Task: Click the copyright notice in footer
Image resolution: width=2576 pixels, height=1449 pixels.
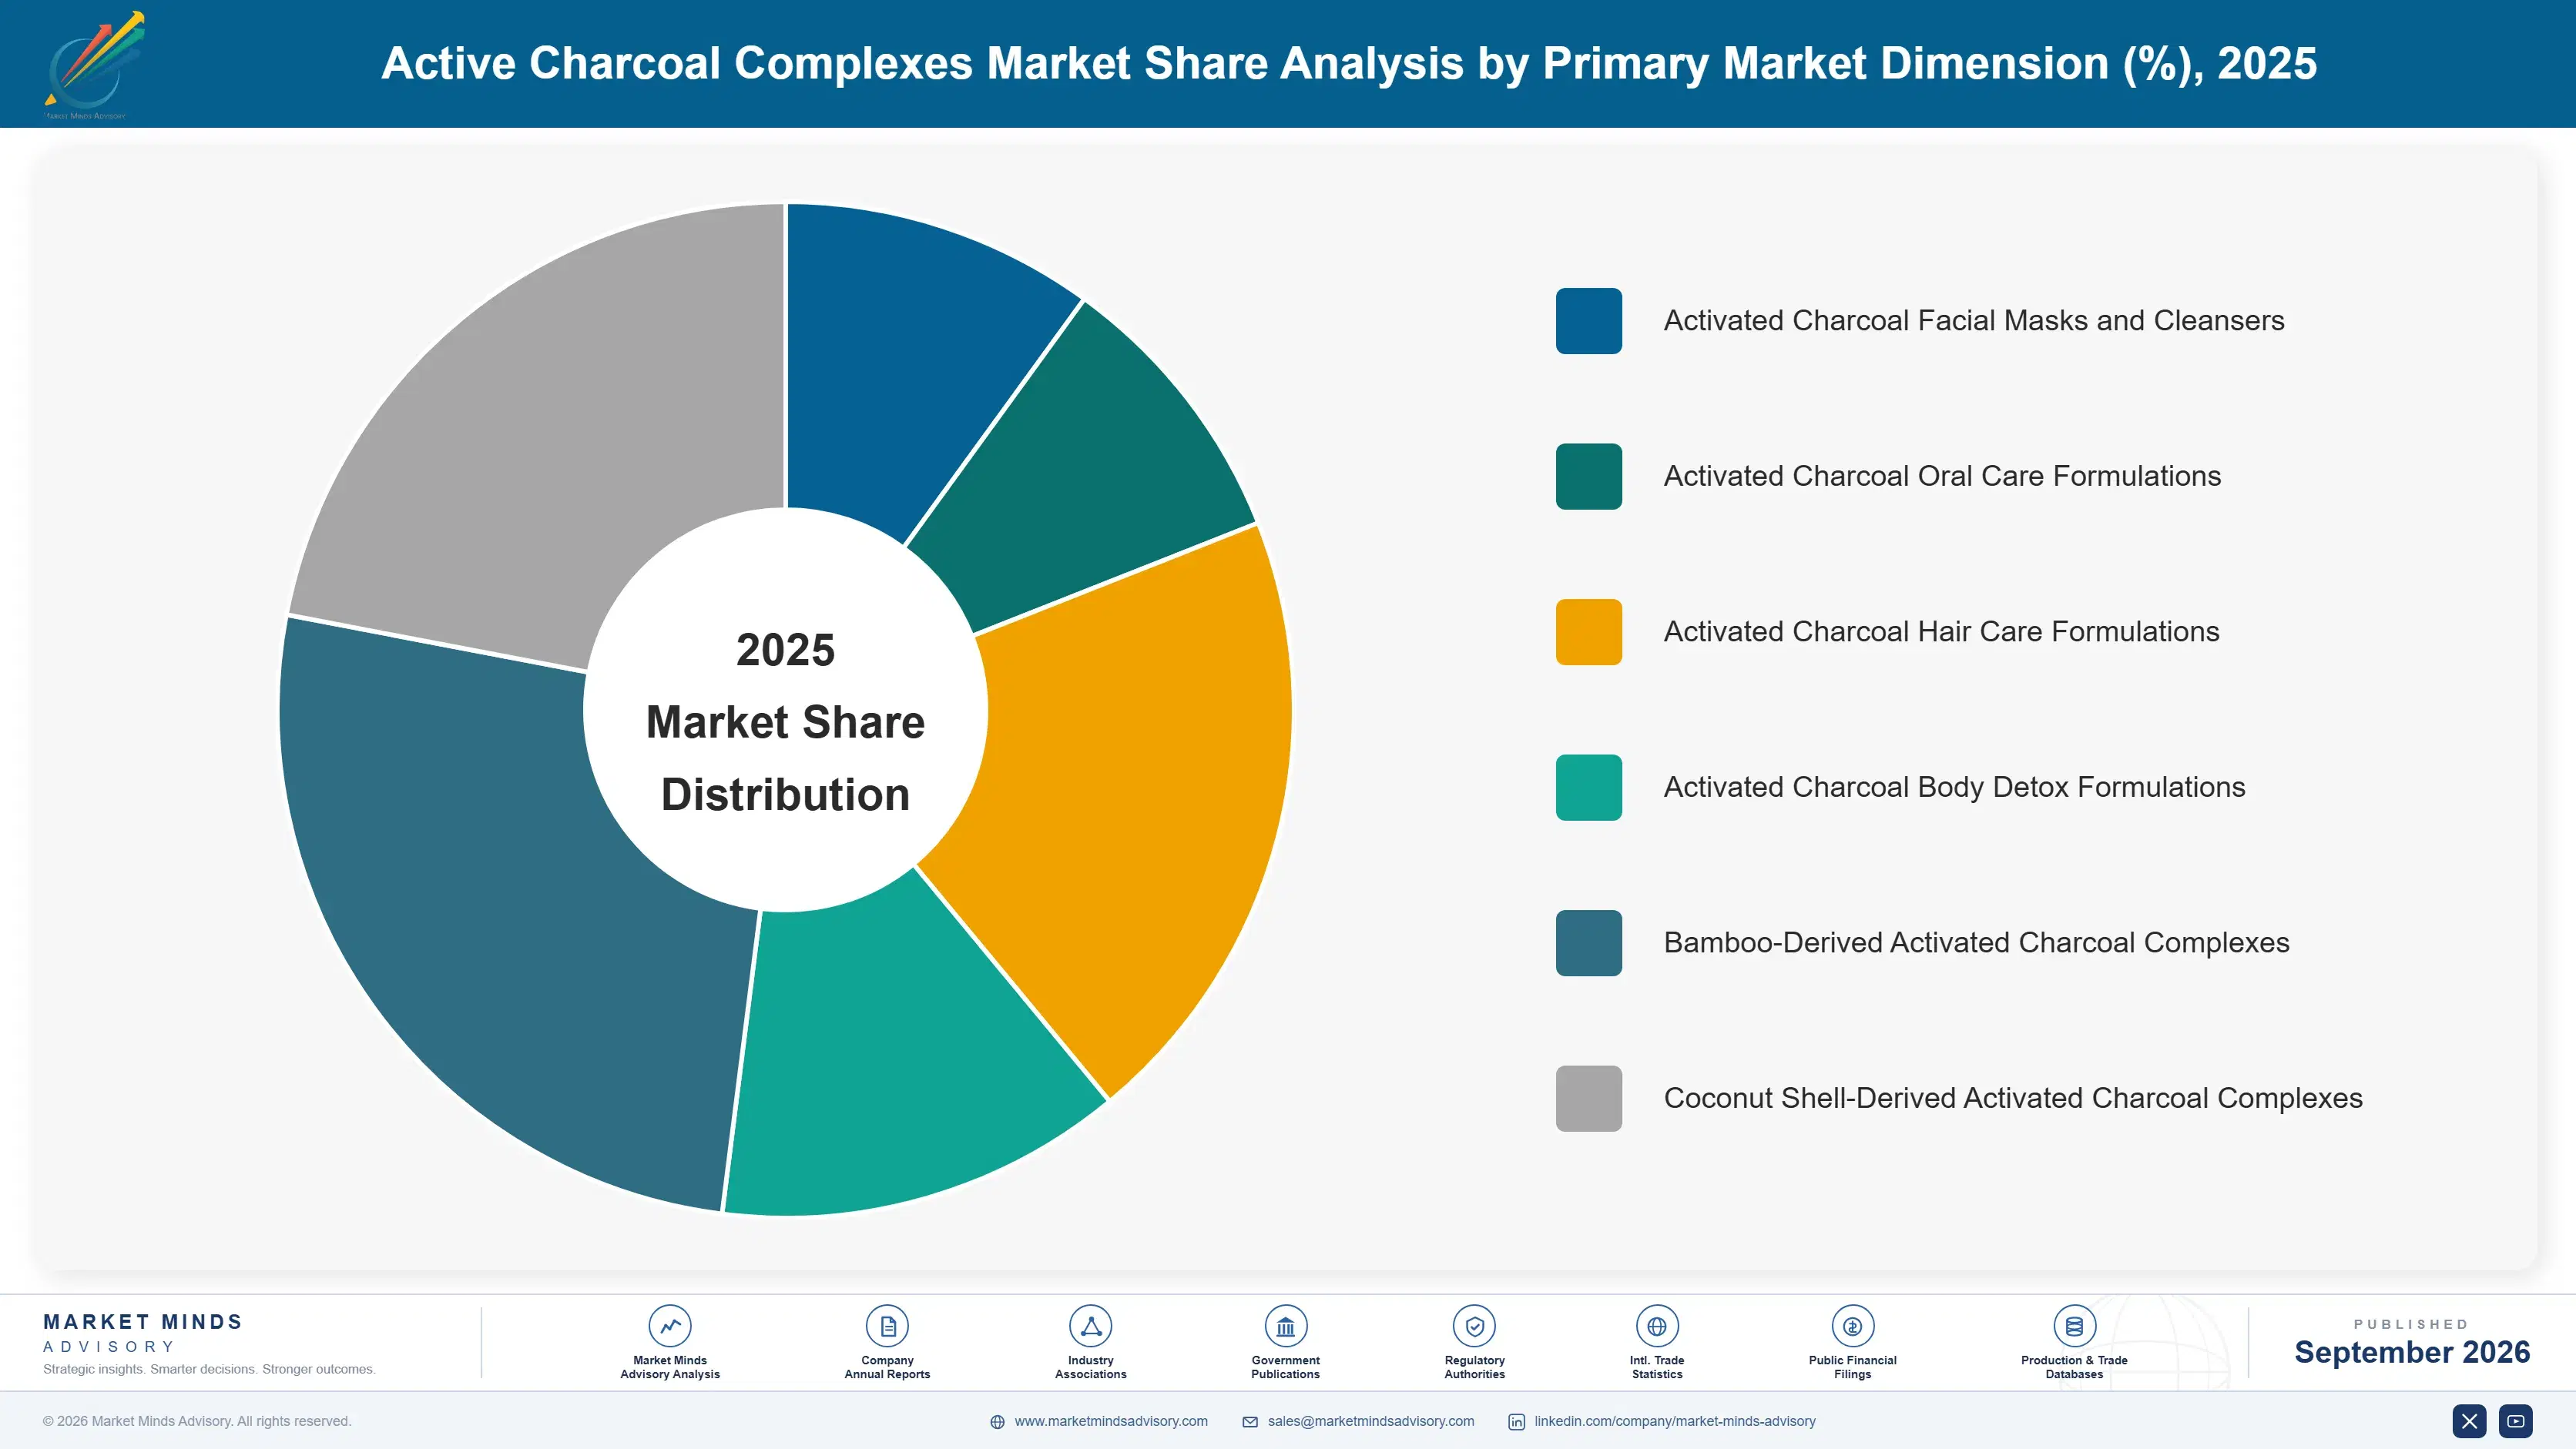Action: click(x=197, y=1421)
